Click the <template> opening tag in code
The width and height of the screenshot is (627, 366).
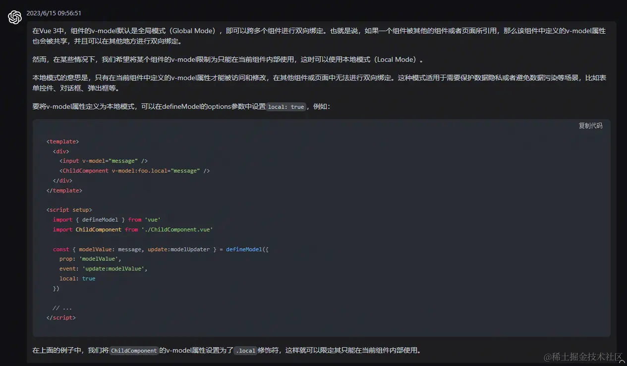click(x=62, y=141)
